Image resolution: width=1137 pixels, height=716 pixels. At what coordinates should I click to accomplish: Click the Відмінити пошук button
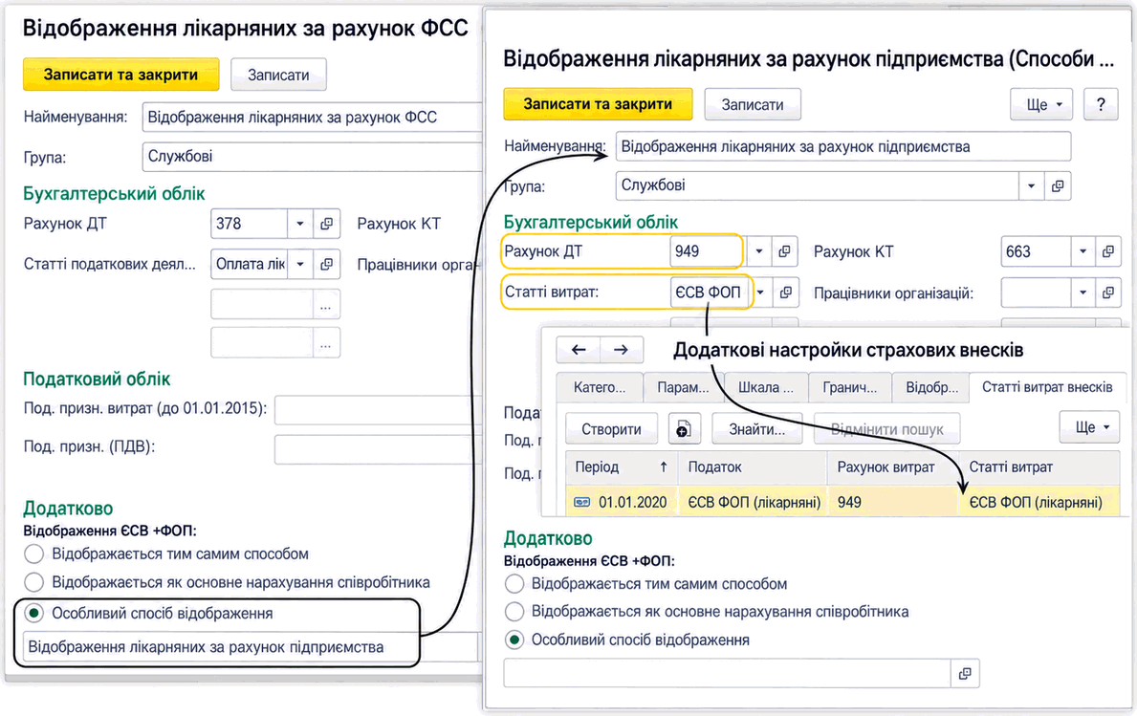pos(886,429)
